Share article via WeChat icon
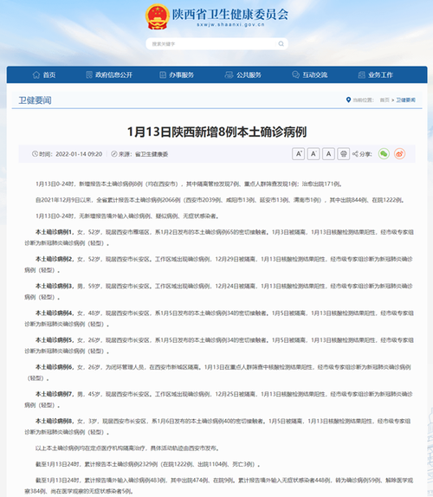 (384, 154)
